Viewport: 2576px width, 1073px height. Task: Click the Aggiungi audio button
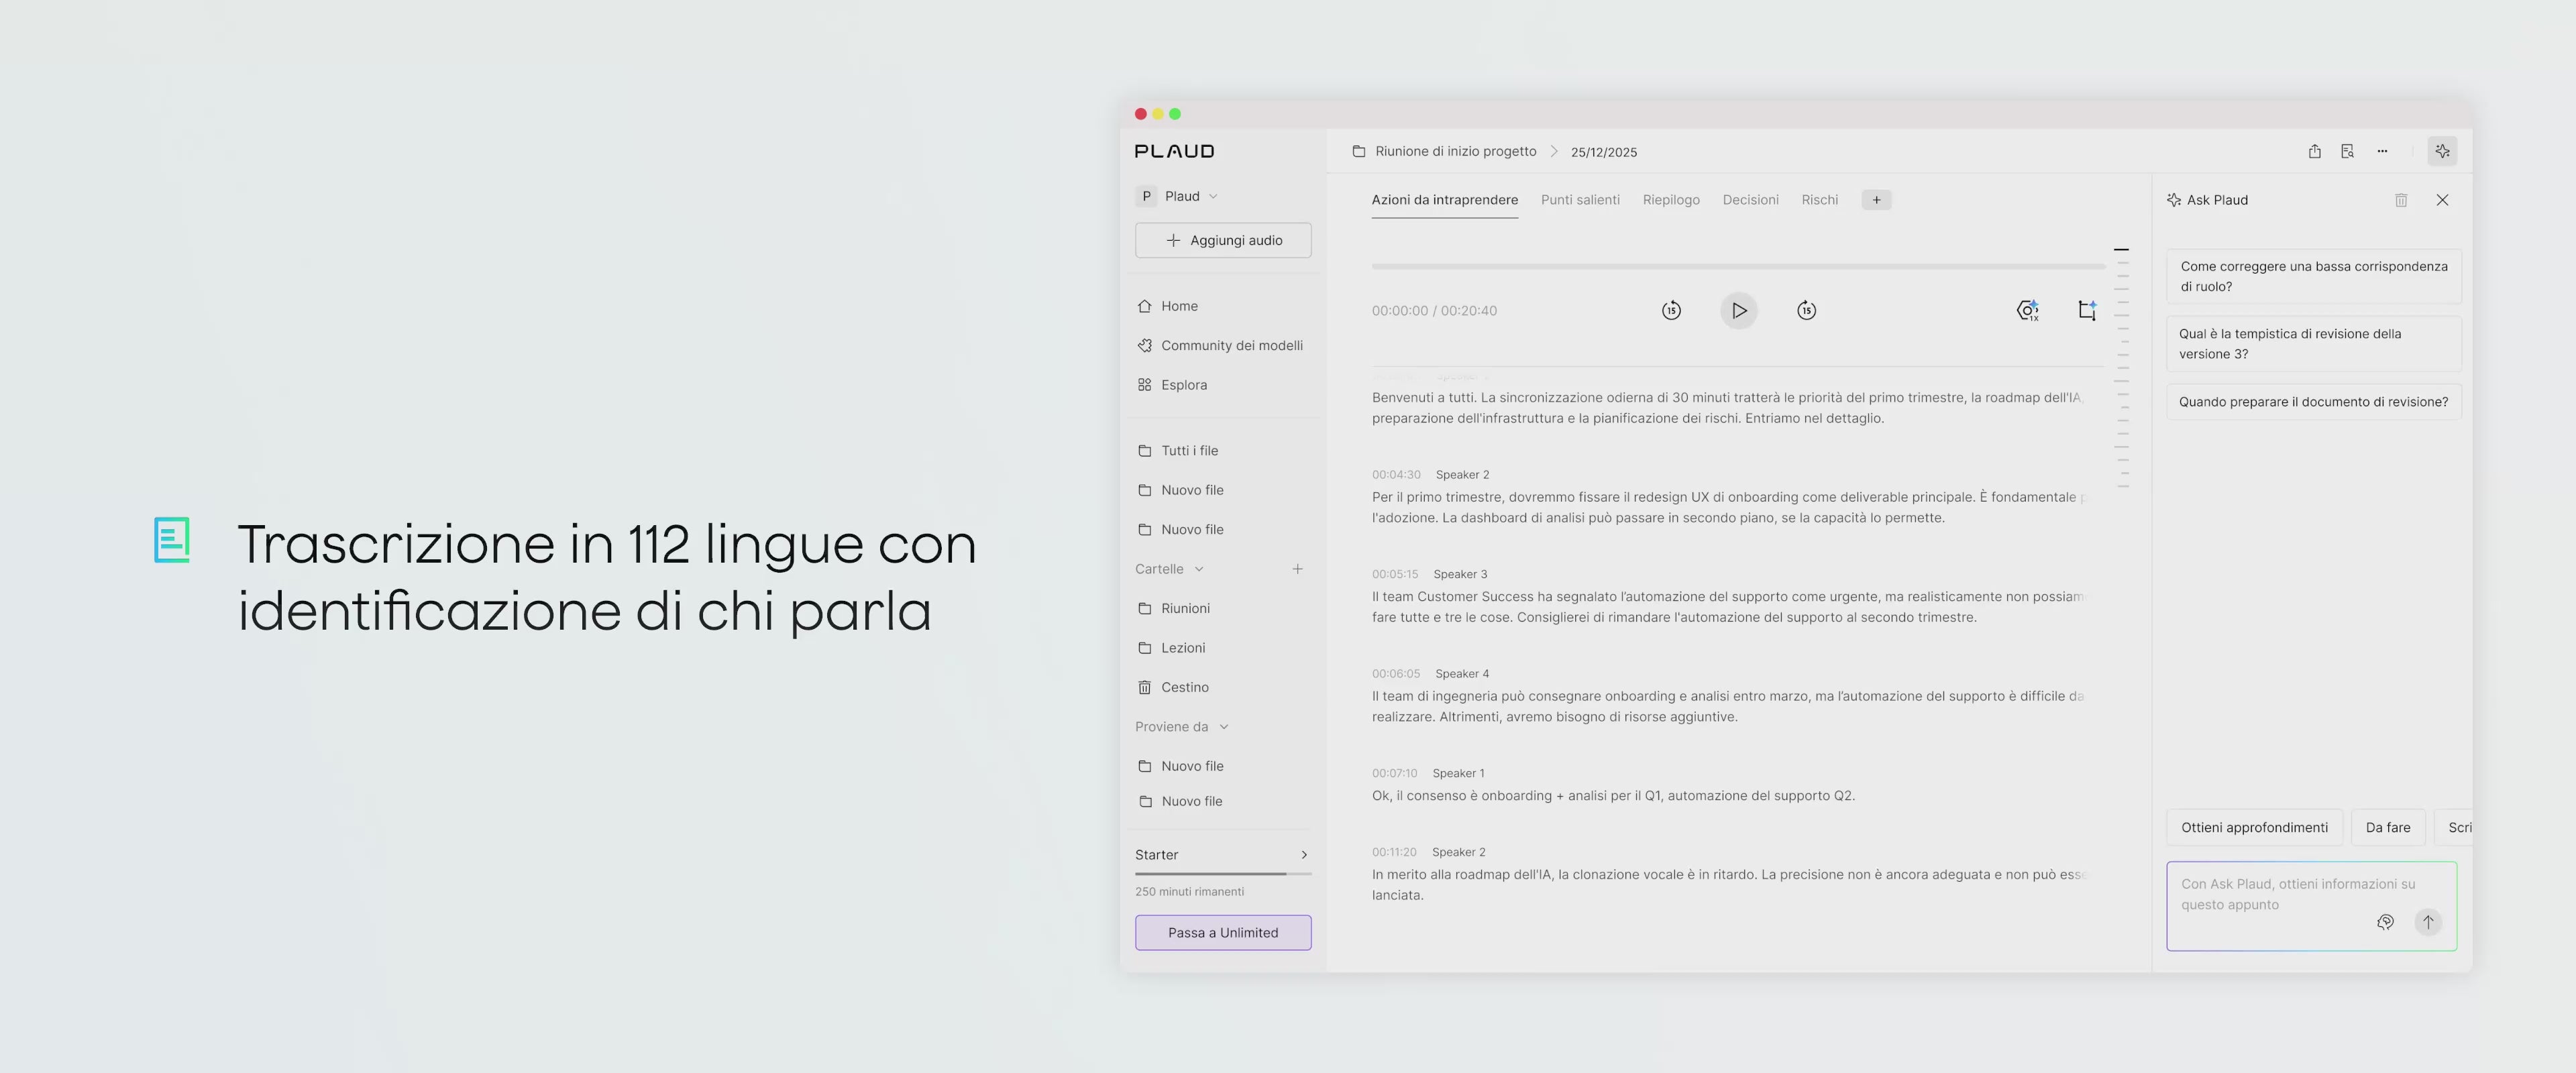coord(1222,240)
